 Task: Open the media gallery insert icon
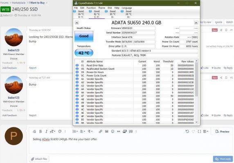coord(125,131)
